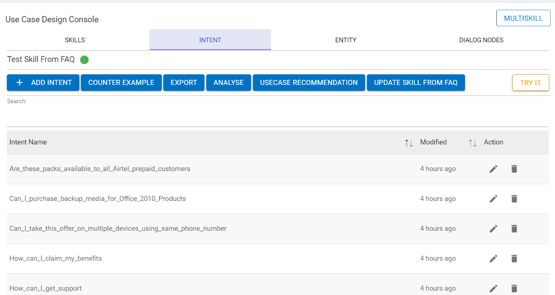Sort by Modified column arrows
This screenshot has height=295, width=555.
472,143
